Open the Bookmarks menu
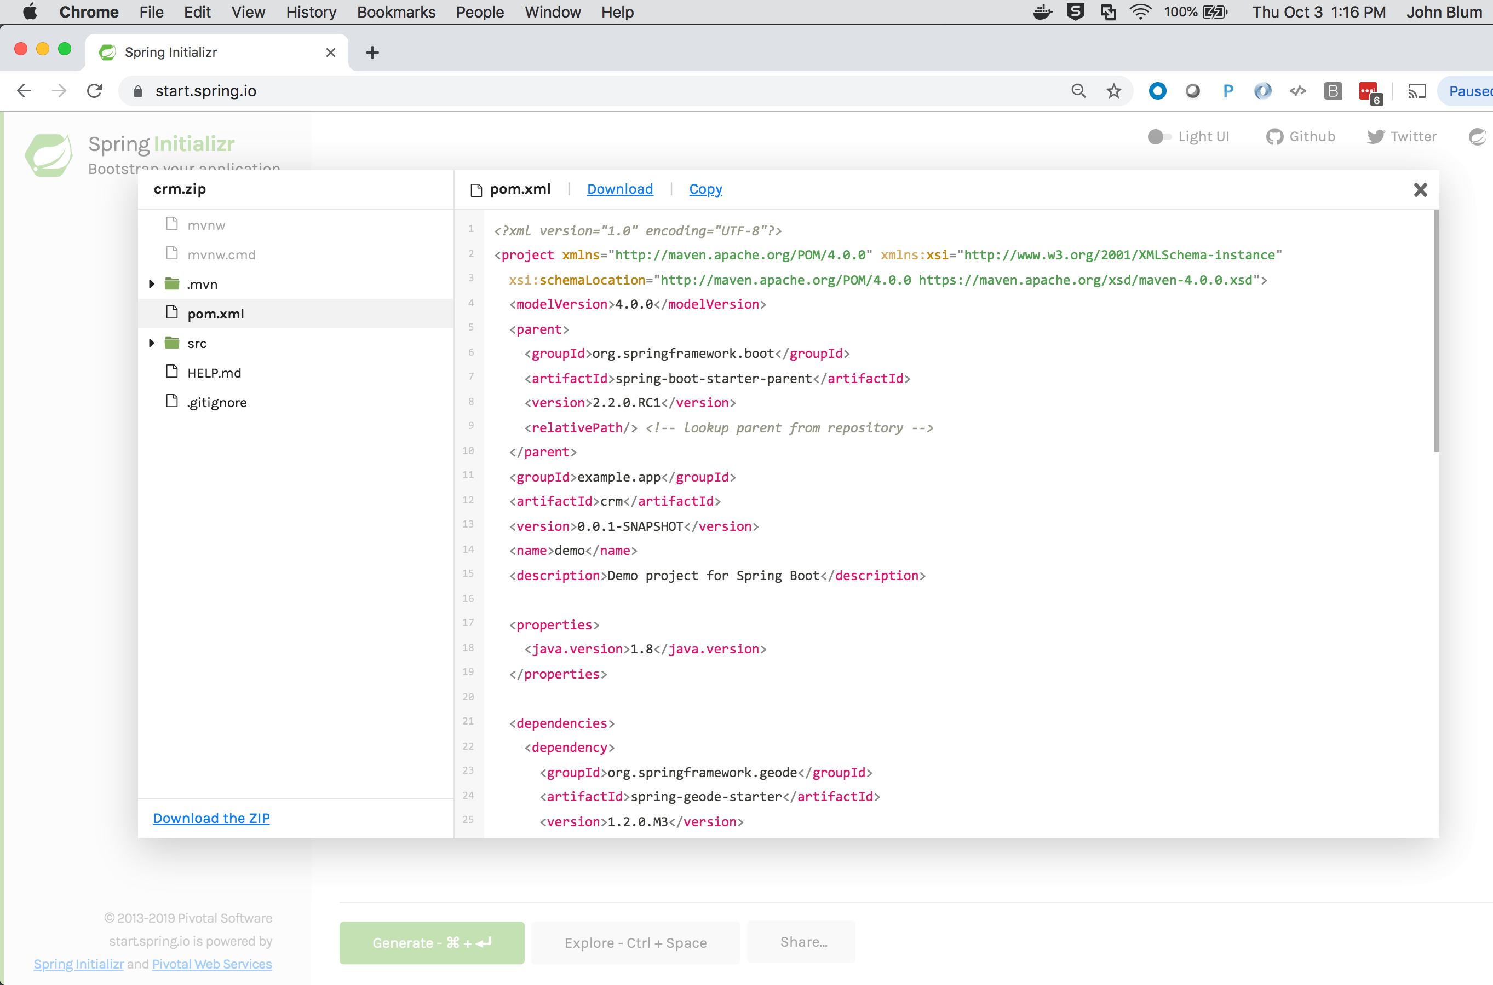The width and height of the screenshot is (1493, 985). pyautogui.click(x=396, y=12)
